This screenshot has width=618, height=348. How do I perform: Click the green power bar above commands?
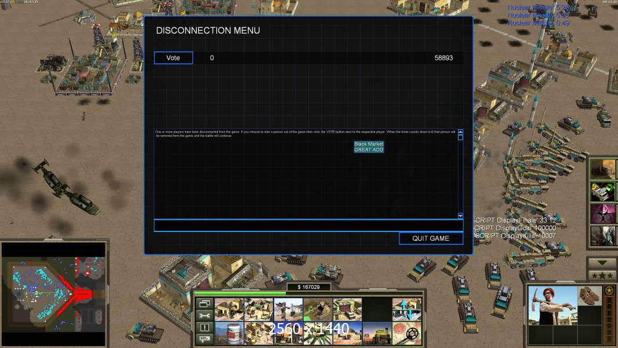(x=308, y=293)
